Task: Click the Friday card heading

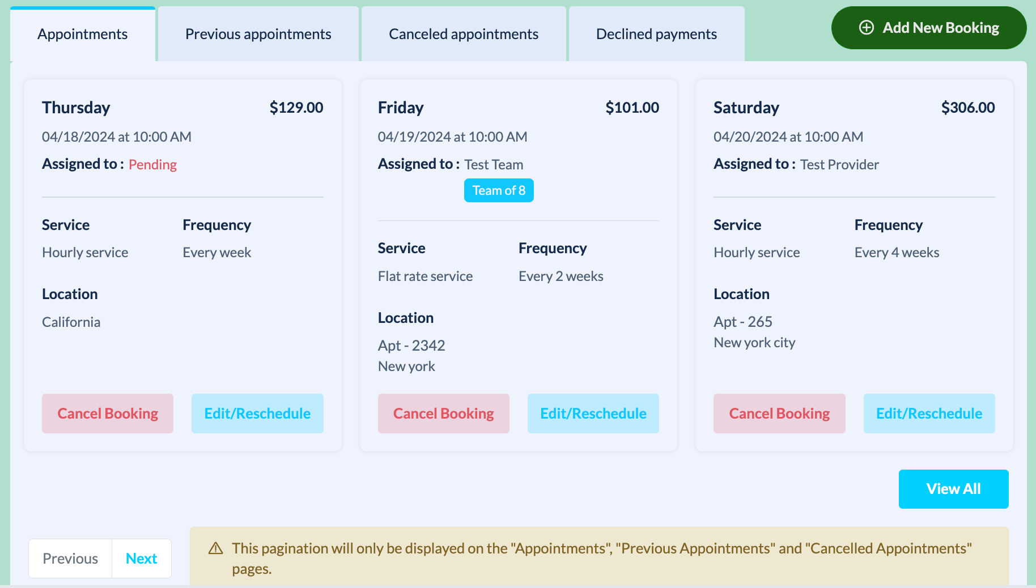Action: [x=401, y=108]
